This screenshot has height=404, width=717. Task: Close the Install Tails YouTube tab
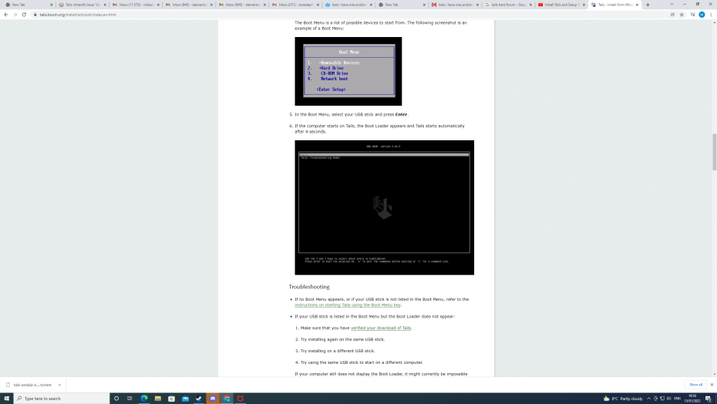click(584, 5)
